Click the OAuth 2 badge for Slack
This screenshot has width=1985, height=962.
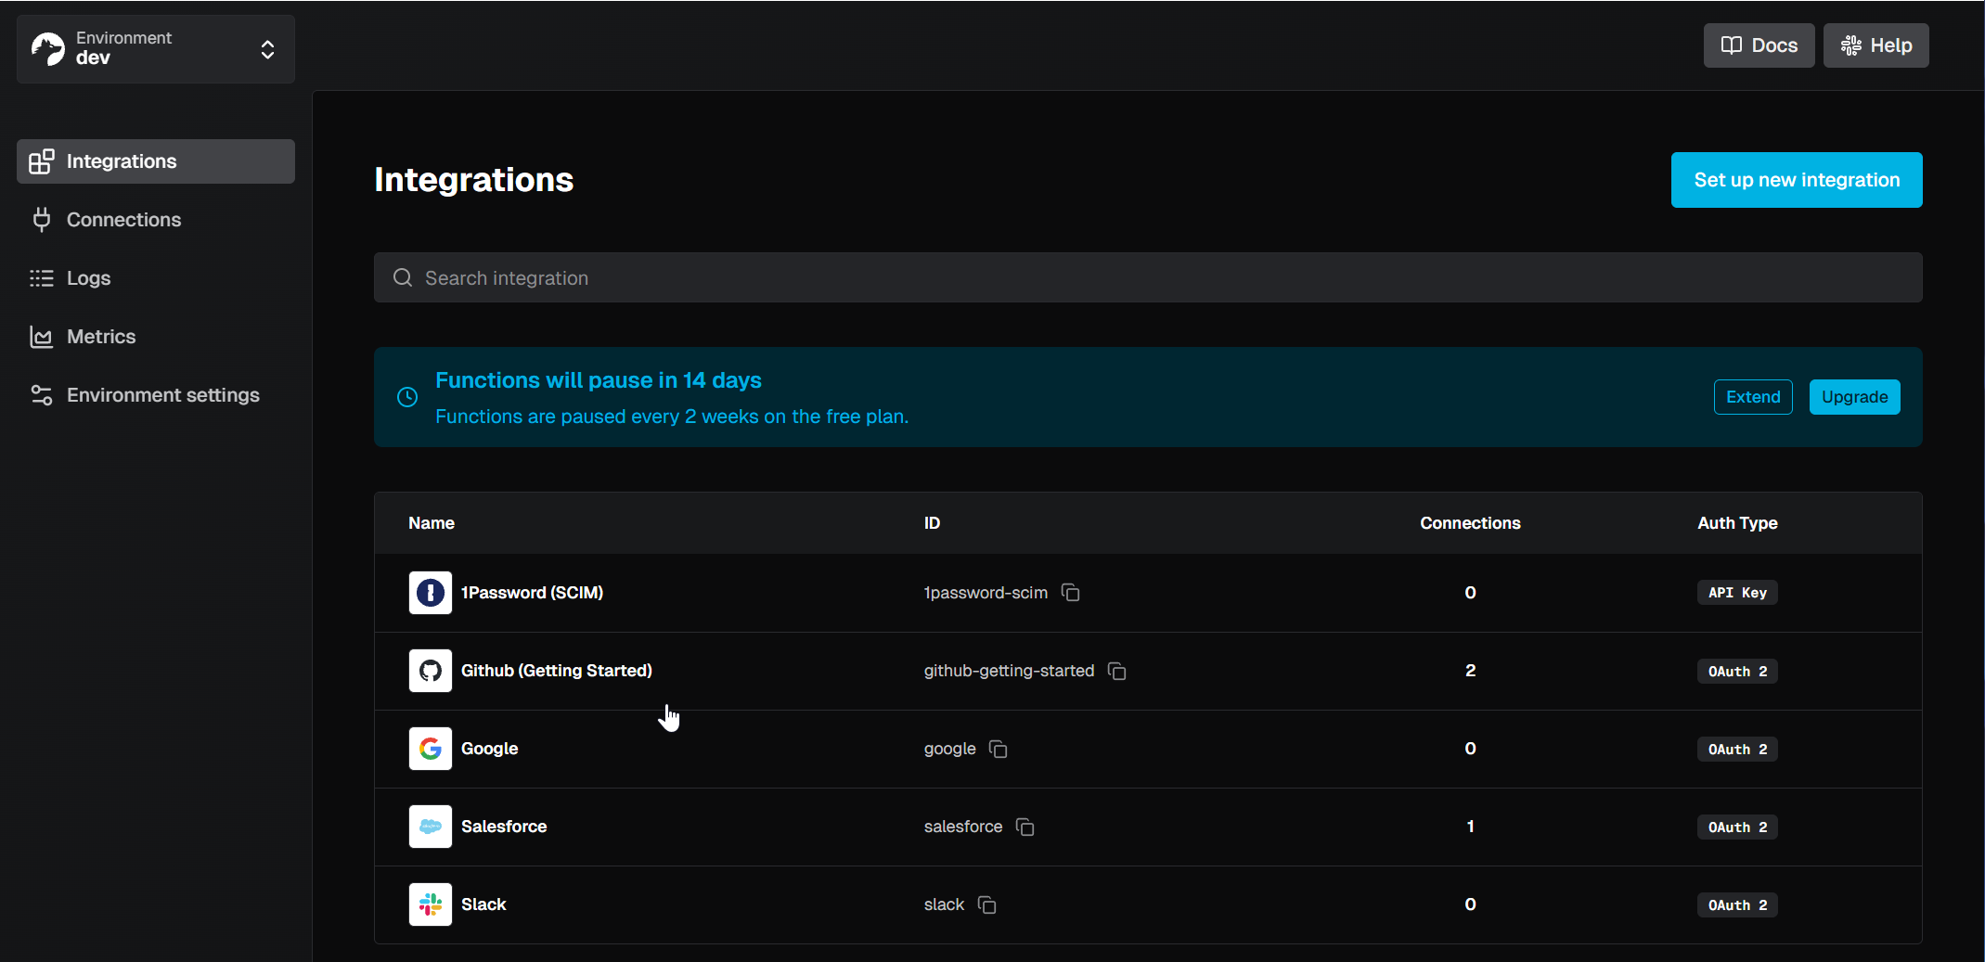(x=1737, y=904)
